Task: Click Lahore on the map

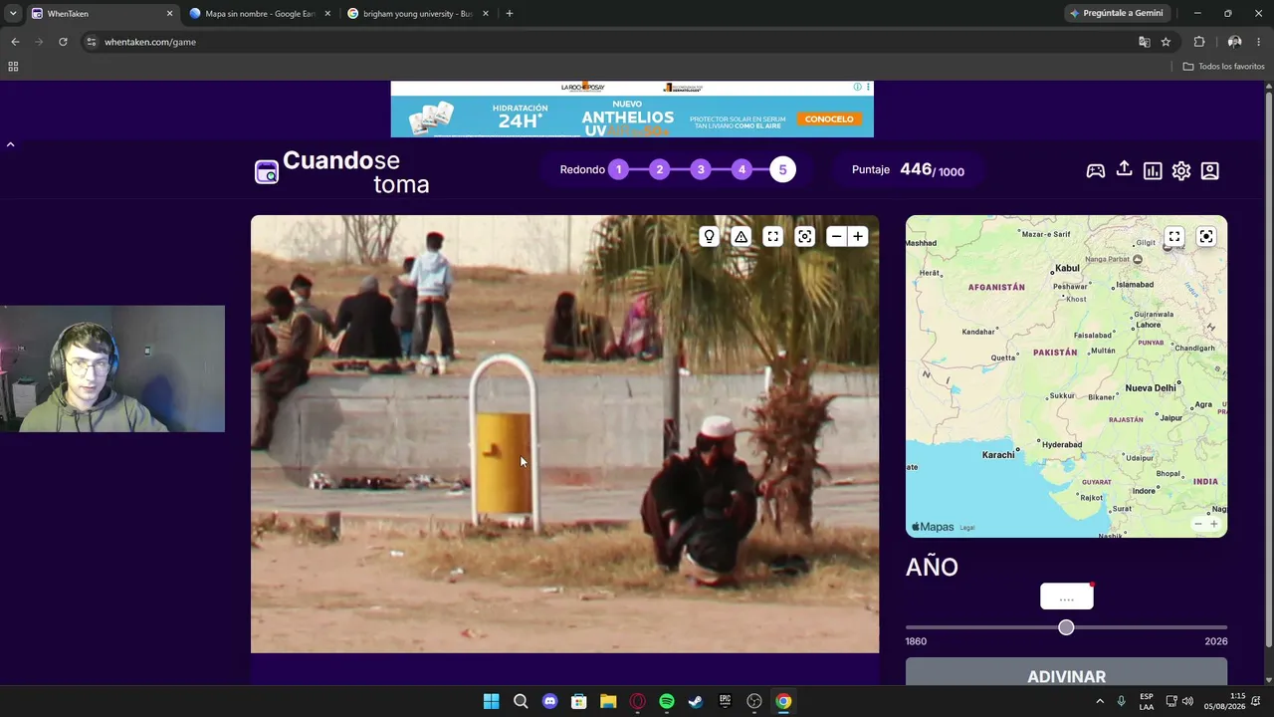Action: 1149,325
